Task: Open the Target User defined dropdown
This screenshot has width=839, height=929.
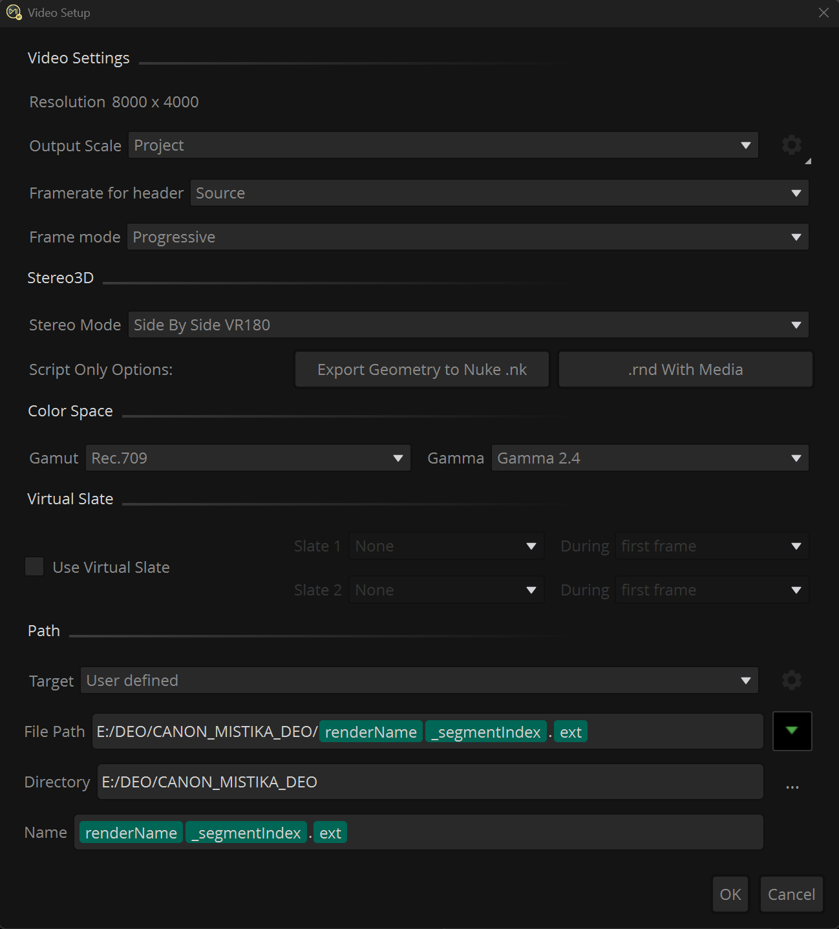Action: pyautogui.click(x=419, y=680)
